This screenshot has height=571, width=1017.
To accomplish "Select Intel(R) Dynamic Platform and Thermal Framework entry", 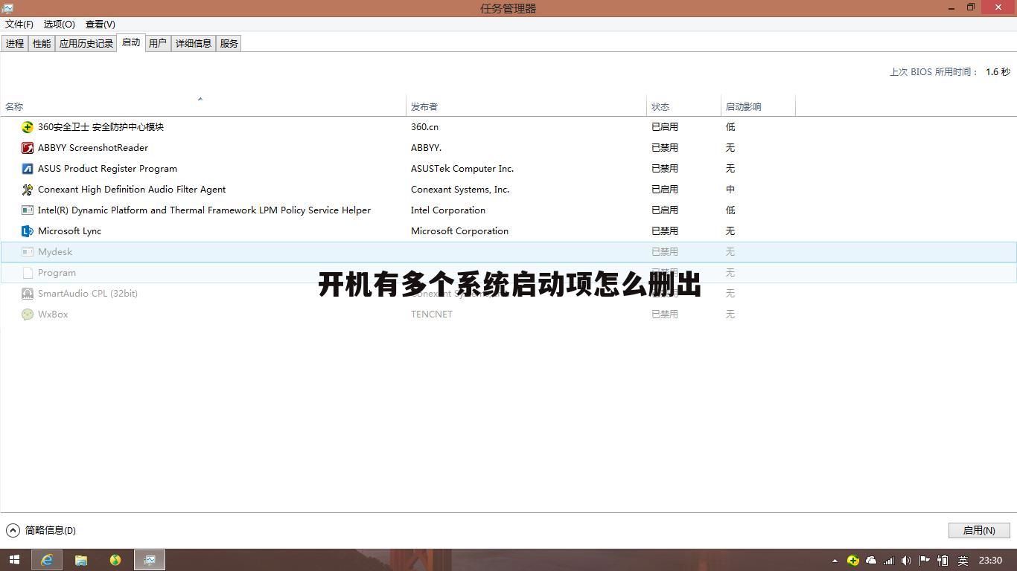I will click(x=508, y=210).
